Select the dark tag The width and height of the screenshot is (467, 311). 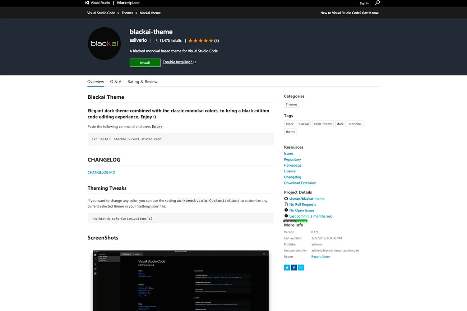tap(340, 124)
